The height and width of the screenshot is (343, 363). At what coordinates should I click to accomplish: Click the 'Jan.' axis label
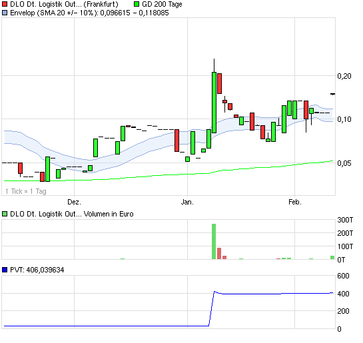187,202
